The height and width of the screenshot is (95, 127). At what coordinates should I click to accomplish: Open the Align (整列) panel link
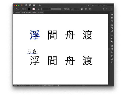[86, 9]
